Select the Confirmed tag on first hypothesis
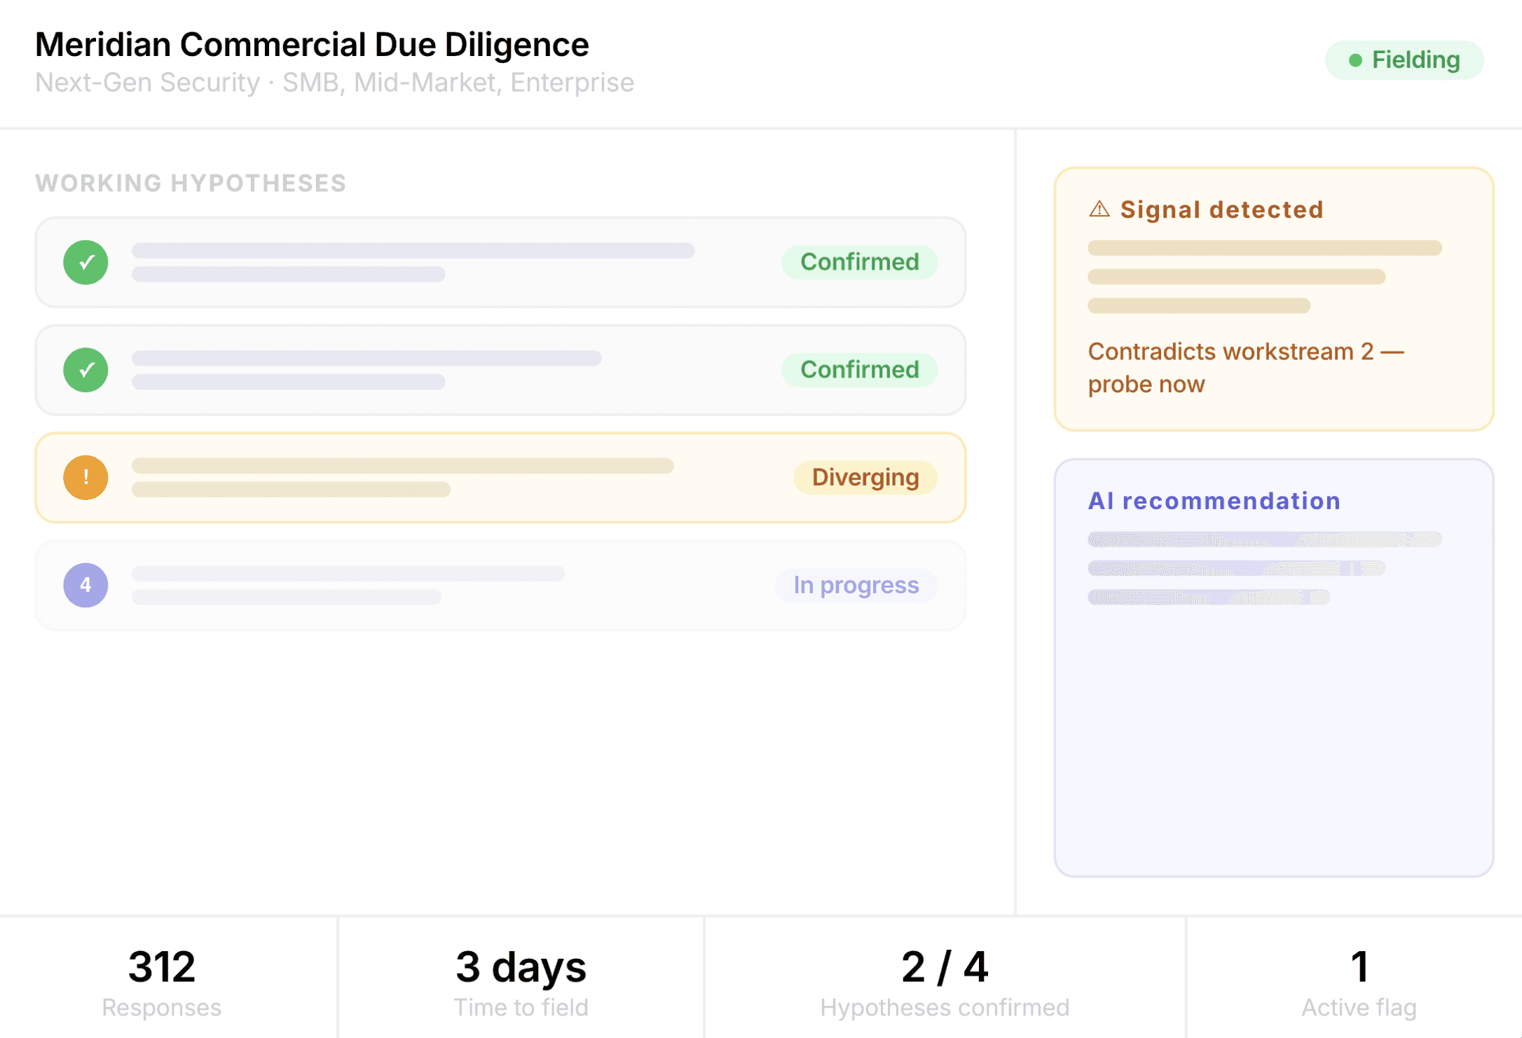Viewport: 1522px width, 1038px height. click(860, 262)
